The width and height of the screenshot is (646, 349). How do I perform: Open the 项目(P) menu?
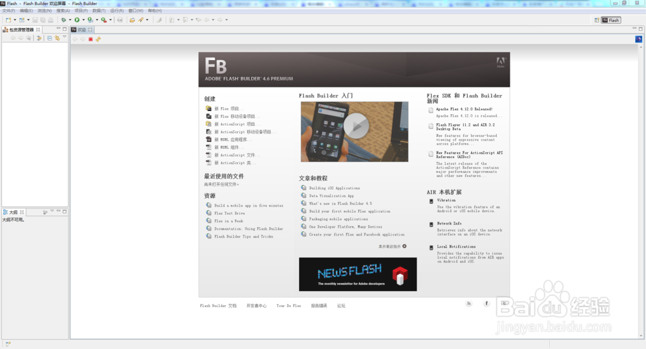pyautogui.click(x=81, y=11)
